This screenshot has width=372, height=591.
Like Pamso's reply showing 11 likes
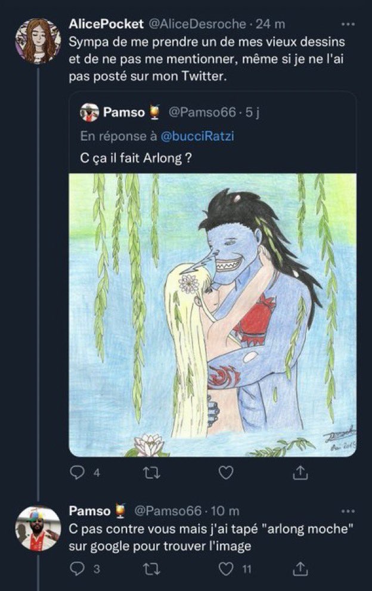click(x=226, y=569)
